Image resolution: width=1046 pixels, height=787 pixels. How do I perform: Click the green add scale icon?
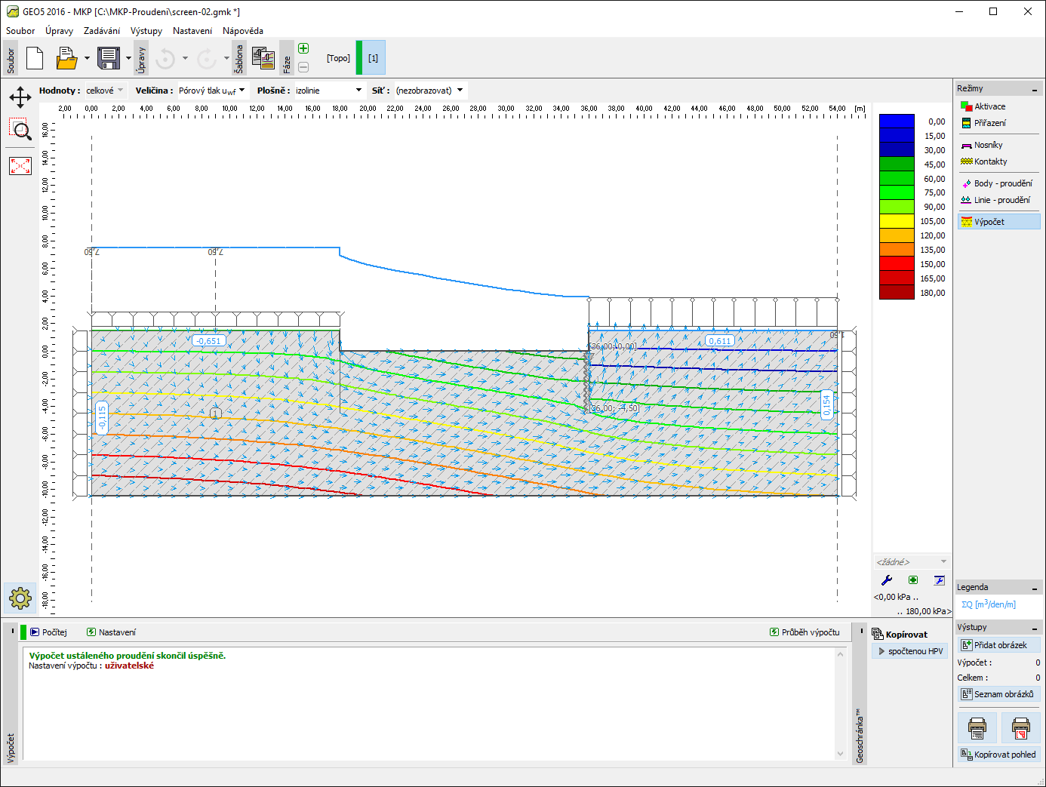click(913, 580)
